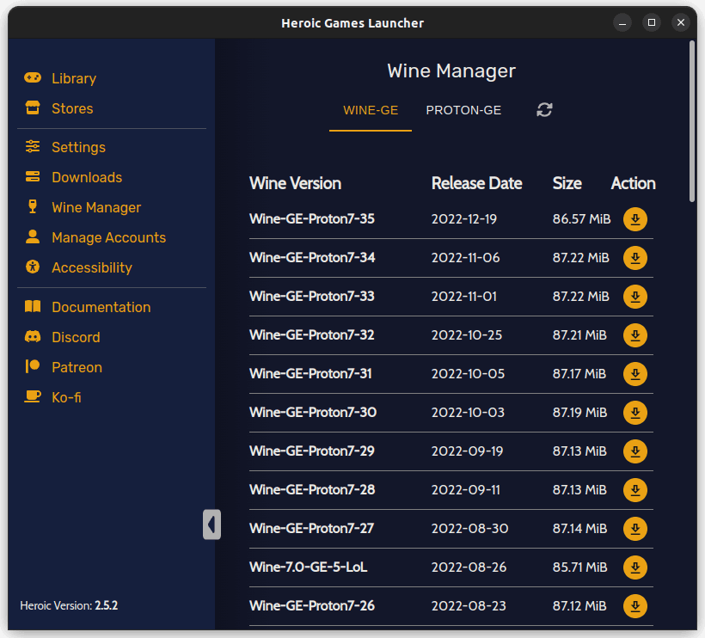Select the WINE-GE tab
The width and height of the screenshot is (705, 638).
(371, 110)
